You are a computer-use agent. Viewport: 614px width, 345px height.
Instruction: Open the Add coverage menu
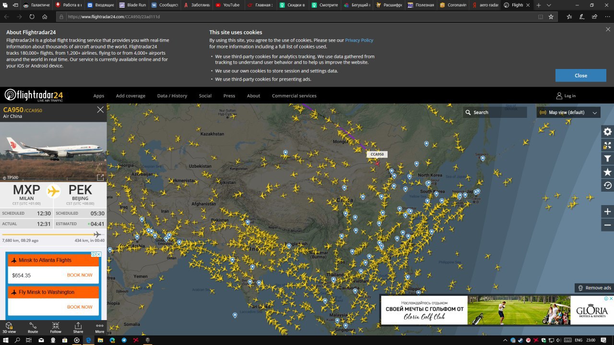pyautogui.click(x=130, y=96)
